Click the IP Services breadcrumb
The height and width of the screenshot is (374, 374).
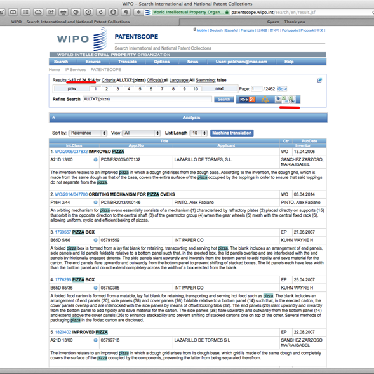pyautogui.click(x=75, y=70)
